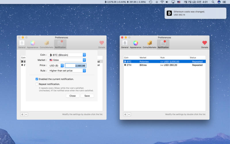Viewport: 230px width, 144px height.
Task: Select the ETH Bittrex rule row
Action: [164, 65]
